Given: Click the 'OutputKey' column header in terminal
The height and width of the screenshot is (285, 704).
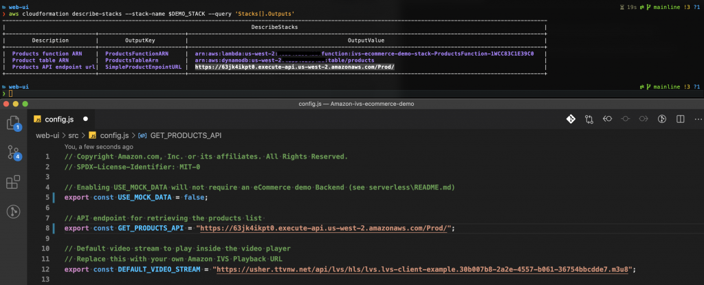Looking at the screenshot, I should [140, 41].
